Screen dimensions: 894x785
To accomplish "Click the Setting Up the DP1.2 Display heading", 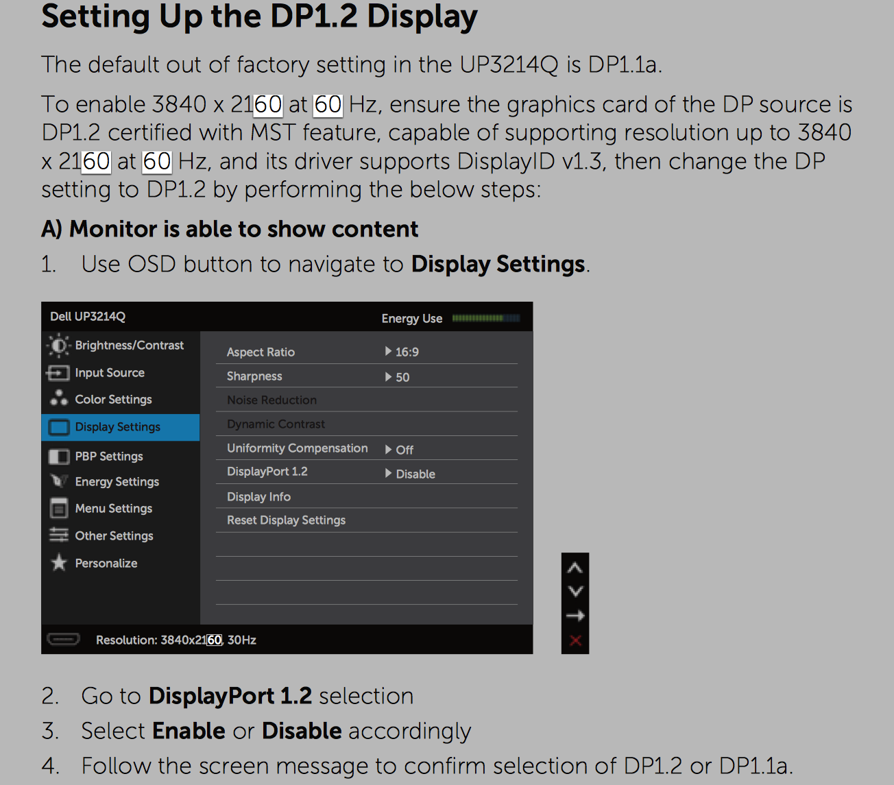I will (x=260, y=16).
